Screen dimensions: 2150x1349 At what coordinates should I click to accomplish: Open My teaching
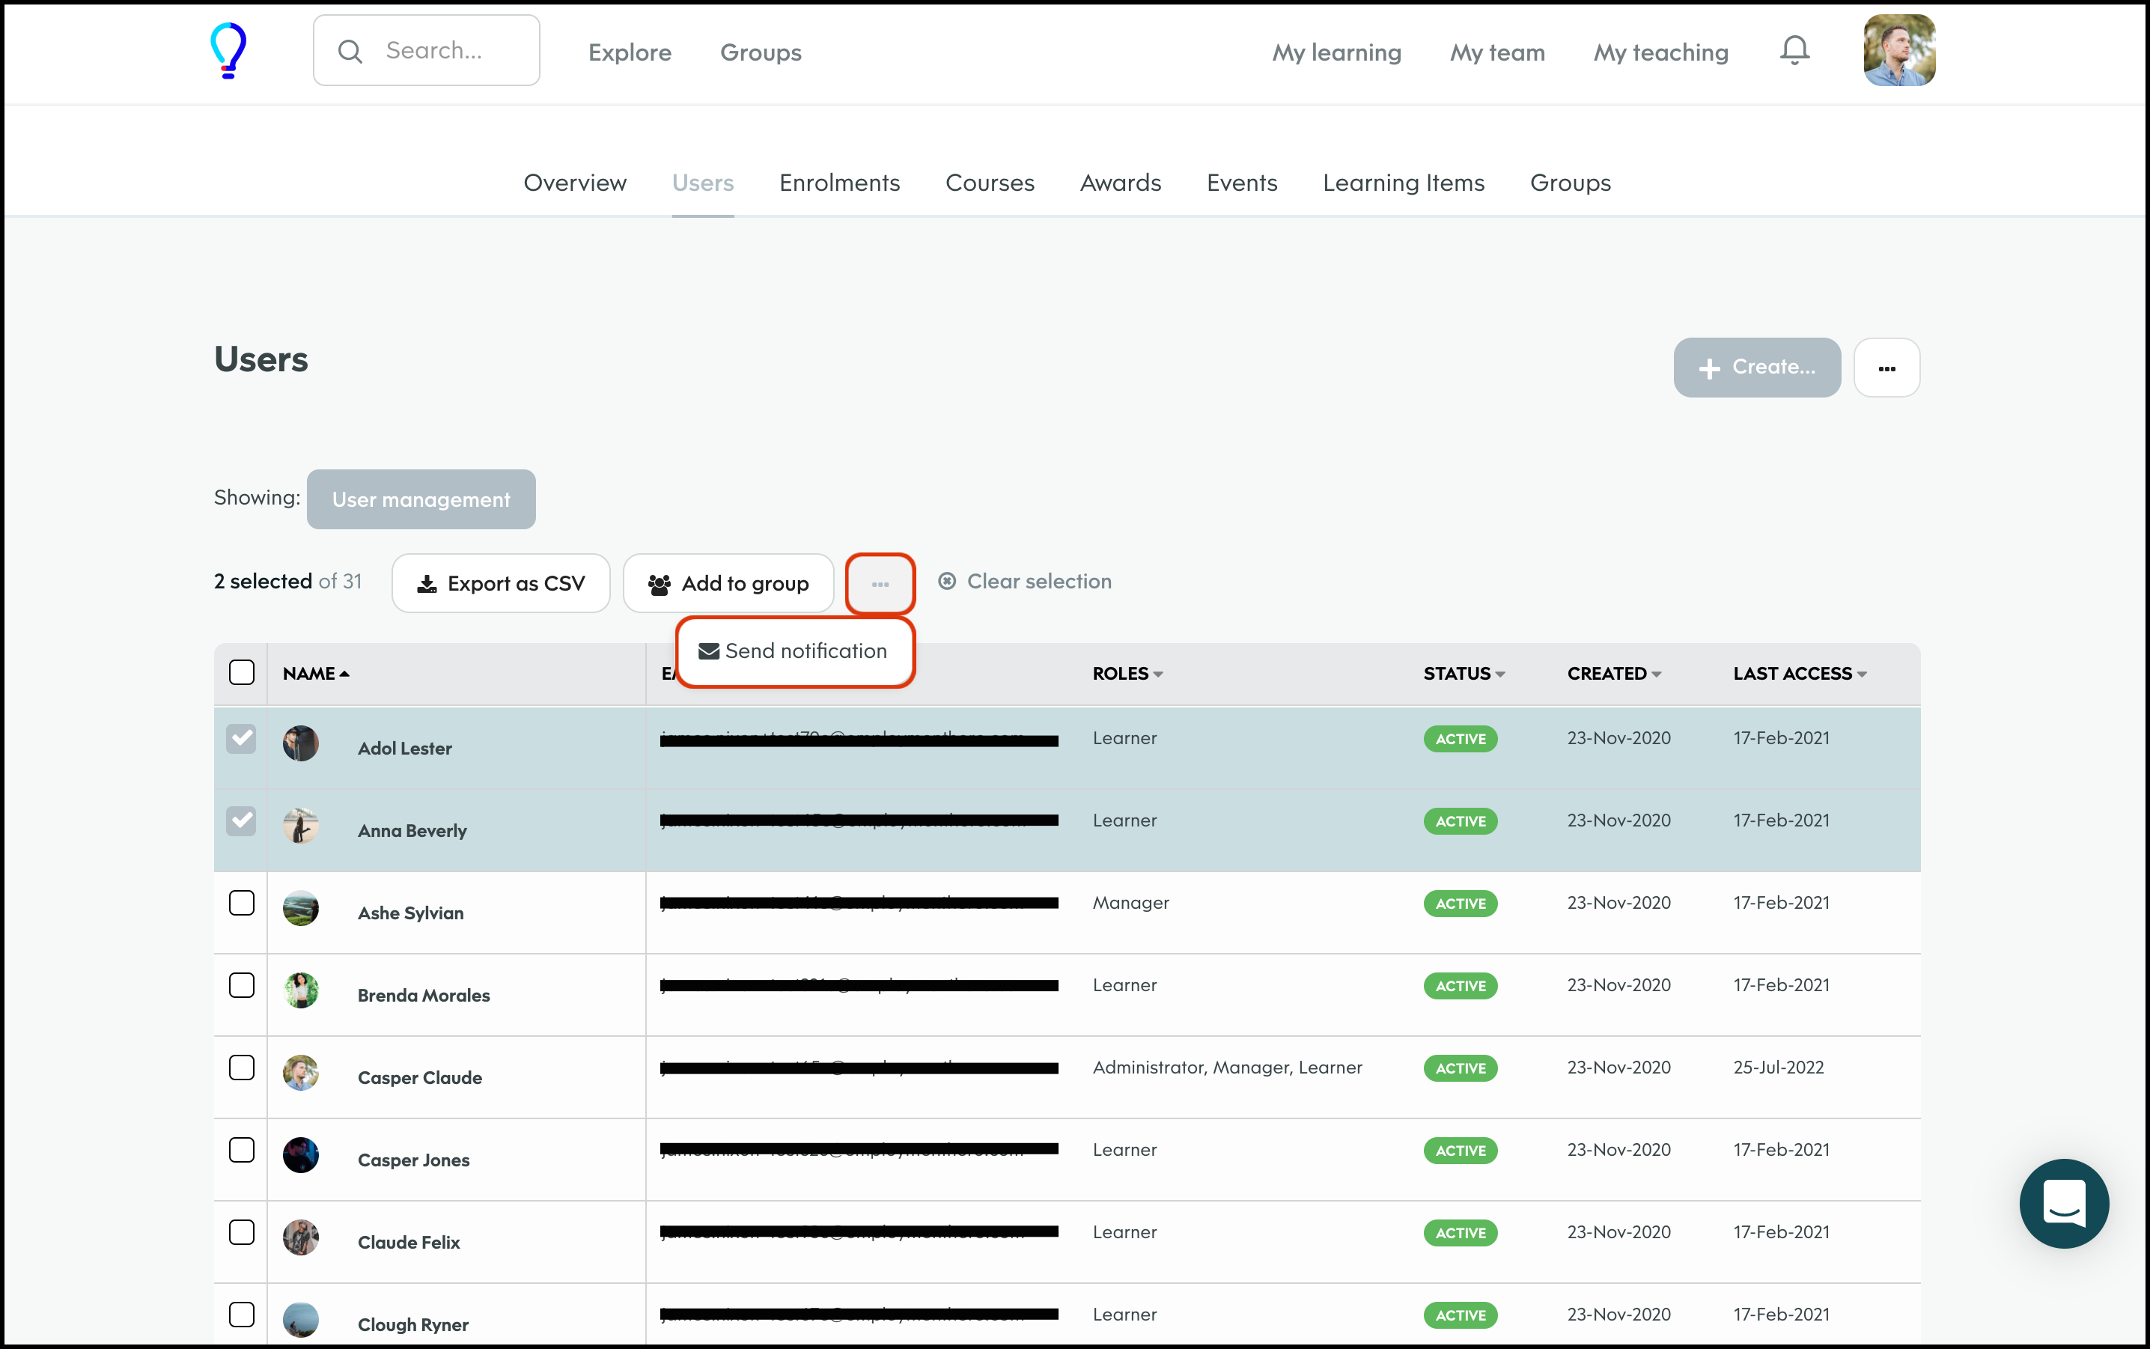coord(1661,52)
